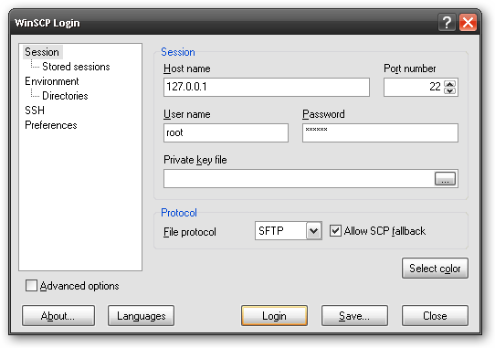Screen dimensions: 495x348
Task: Click the Save... button
Action: [x=354, y=315]
